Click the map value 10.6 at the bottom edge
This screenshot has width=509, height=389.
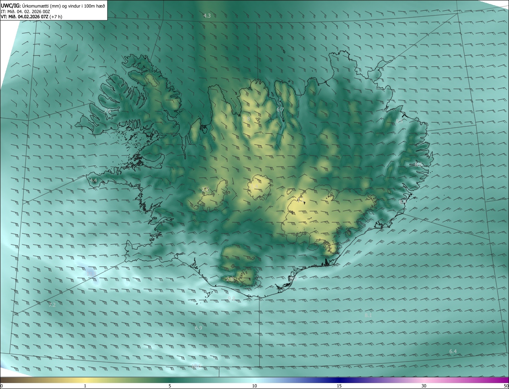196,365
